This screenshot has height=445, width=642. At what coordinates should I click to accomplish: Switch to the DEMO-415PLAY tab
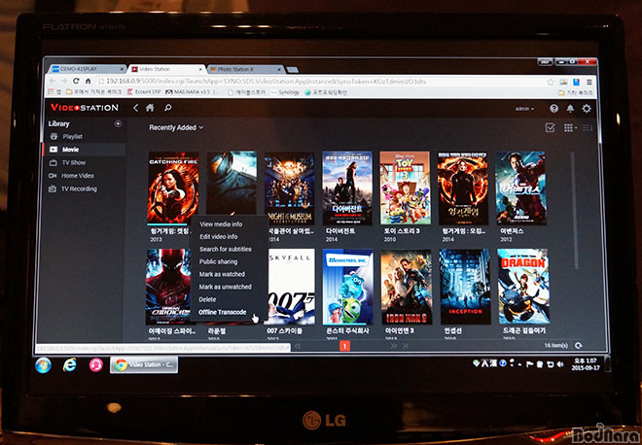[88, 69]
